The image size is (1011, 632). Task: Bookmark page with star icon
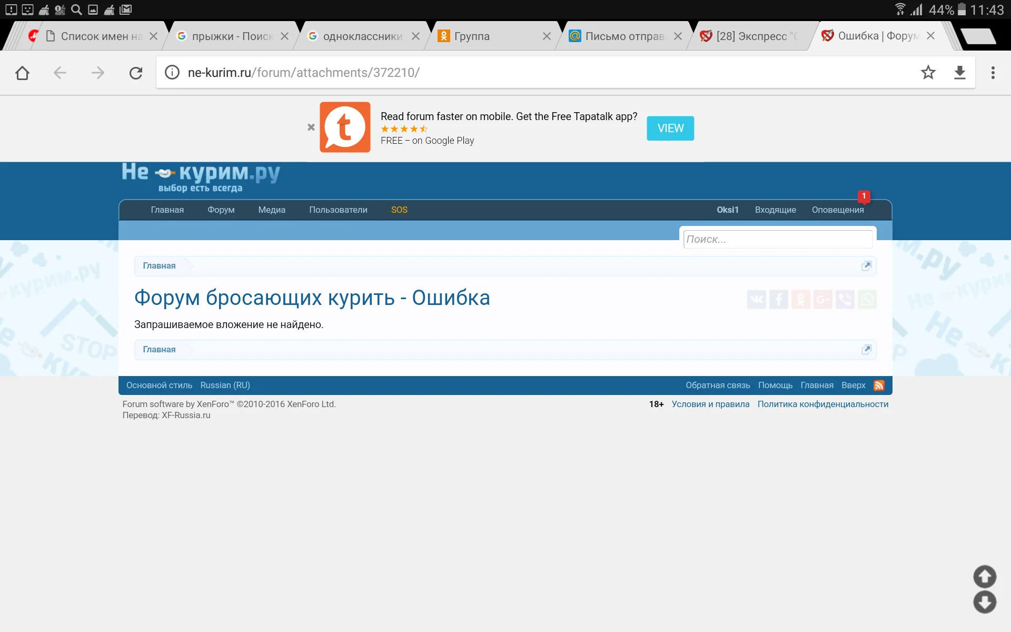928,73
